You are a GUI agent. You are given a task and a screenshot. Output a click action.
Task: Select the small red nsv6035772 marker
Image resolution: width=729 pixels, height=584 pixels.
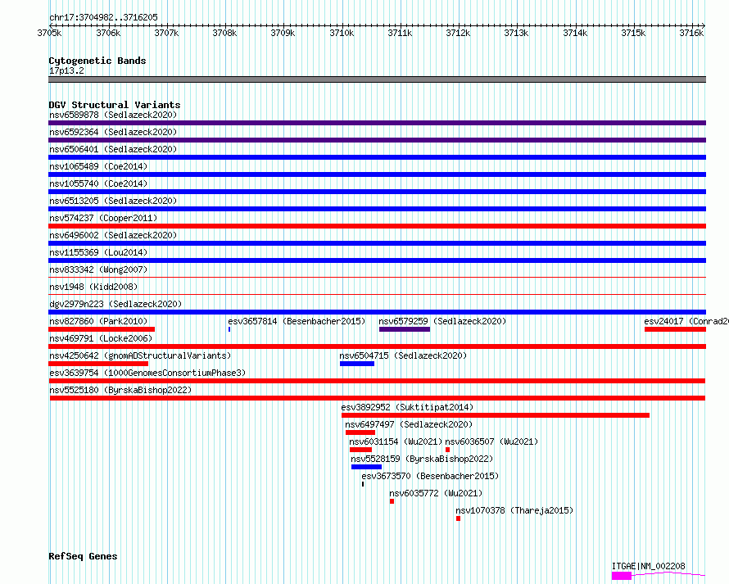point(392,501)
